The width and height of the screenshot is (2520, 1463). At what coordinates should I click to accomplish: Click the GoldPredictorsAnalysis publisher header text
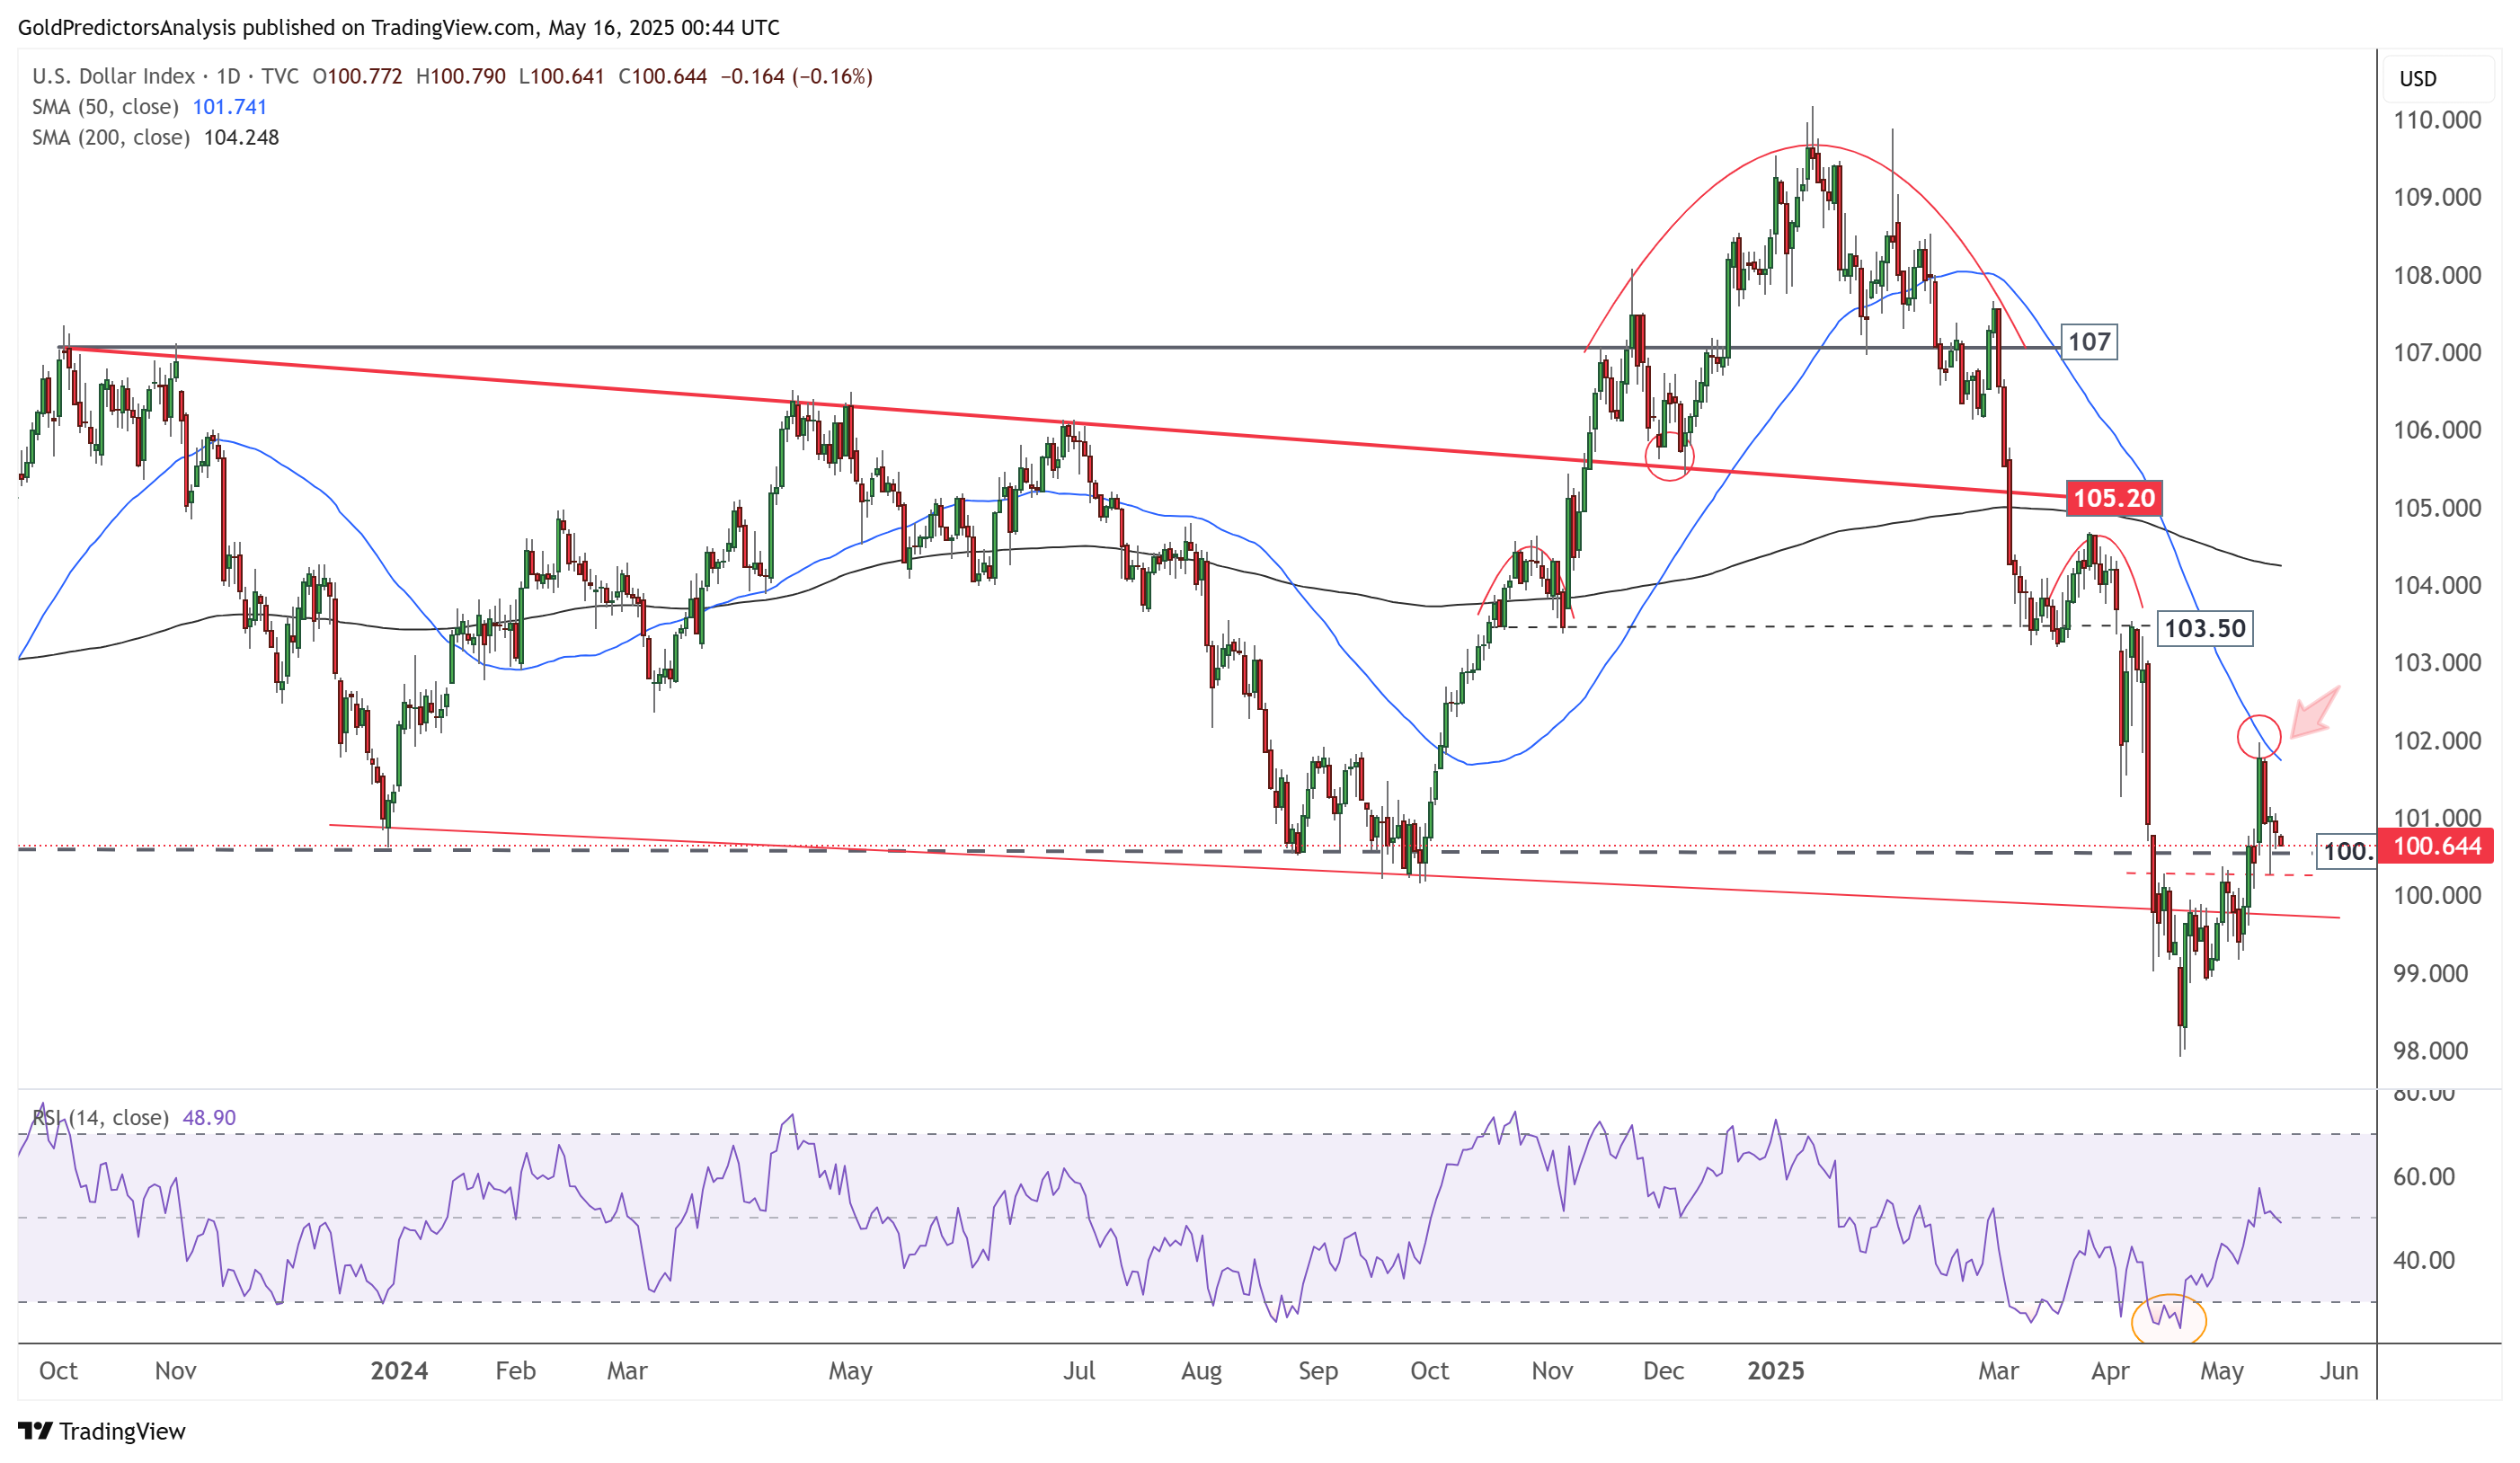click(399, 28)
